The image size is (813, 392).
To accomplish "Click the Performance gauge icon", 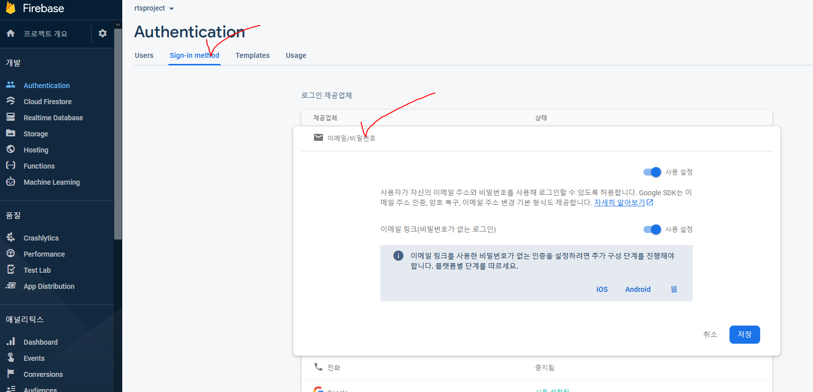I will coord(11,253).
